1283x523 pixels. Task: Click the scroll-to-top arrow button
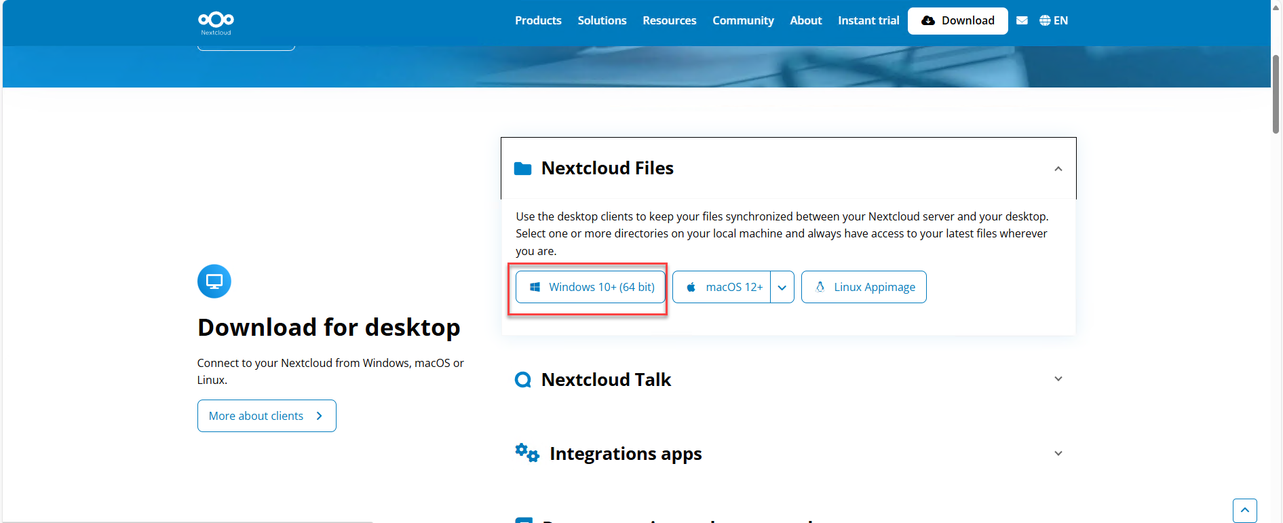(1244, 510)
